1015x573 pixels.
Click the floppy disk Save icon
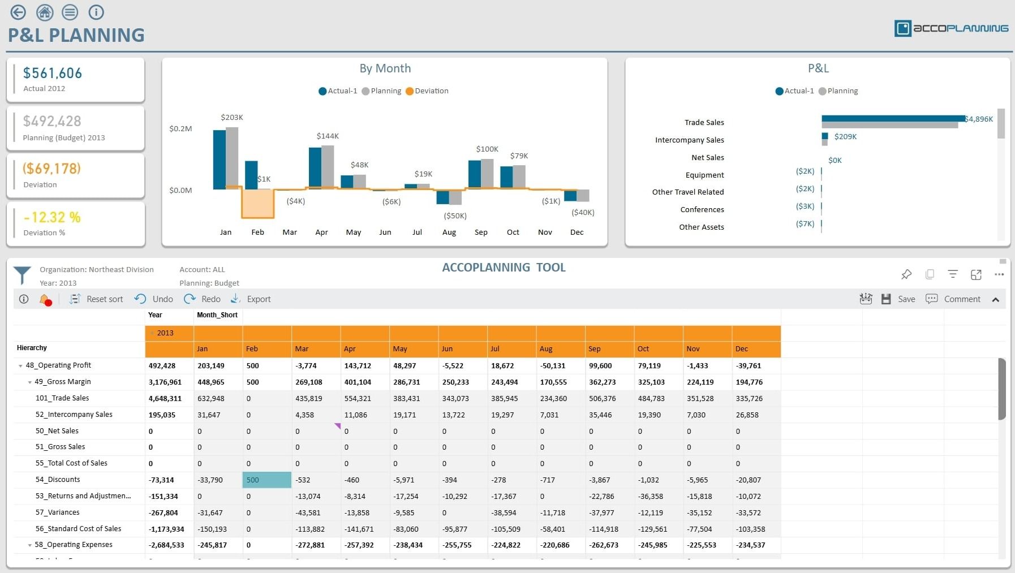(886, 299)
